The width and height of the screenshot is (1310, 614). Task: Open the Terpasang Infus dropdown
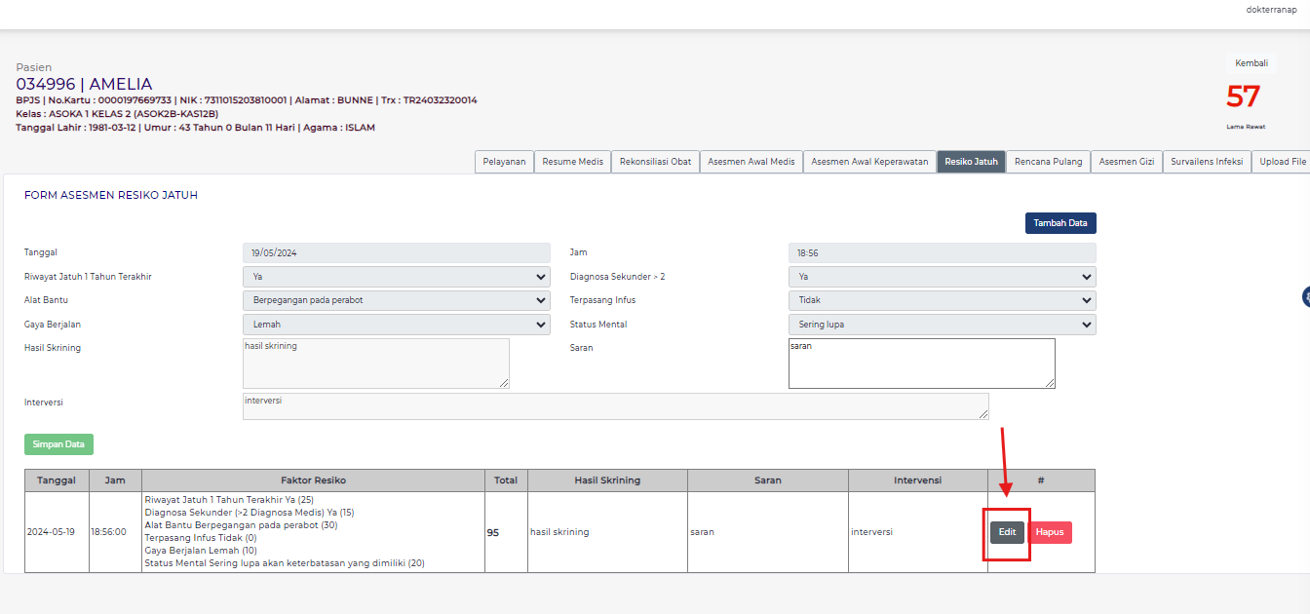point(942,300)
